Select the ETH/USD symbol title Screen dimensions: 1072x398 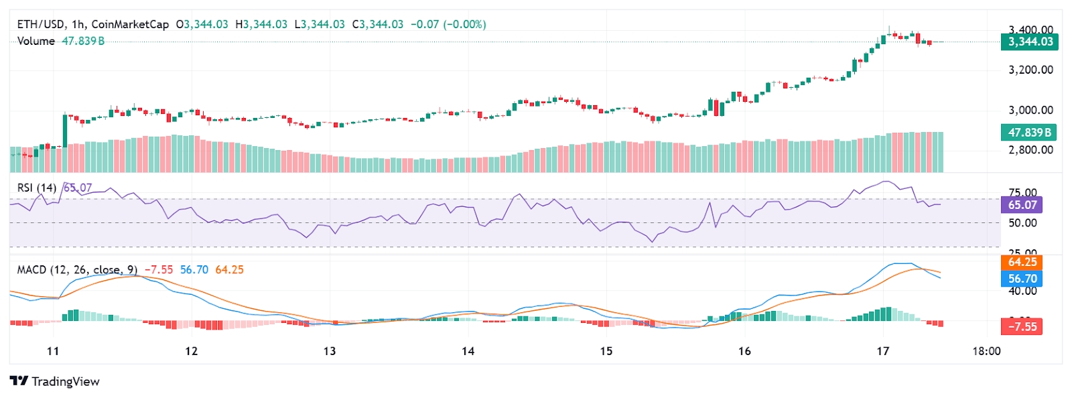[41, 24]
